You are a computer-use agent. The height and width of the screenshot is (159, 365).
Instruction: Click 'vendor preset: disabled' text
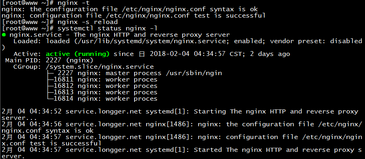(x=316, y=41)
